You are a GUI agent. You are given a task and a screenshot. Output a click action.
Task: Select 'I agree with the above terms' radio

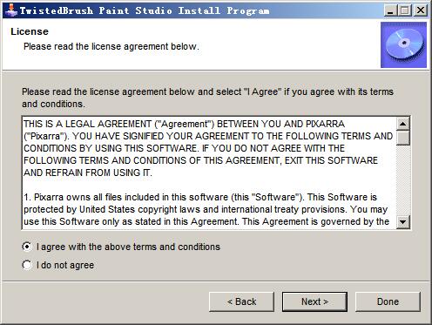pos(27,247)
